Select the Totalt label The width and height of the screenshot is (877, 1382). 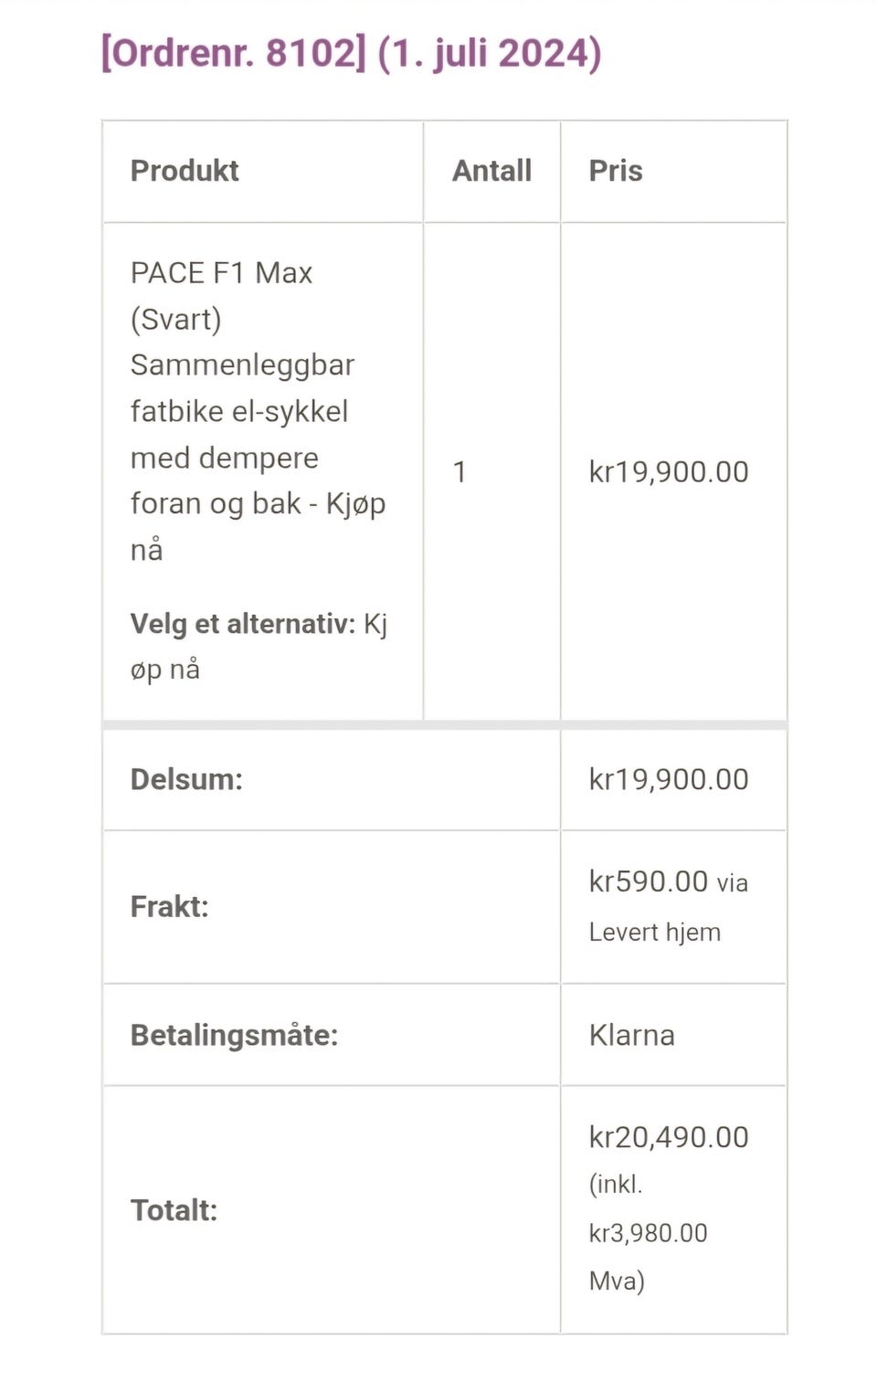pos(174,1210)
